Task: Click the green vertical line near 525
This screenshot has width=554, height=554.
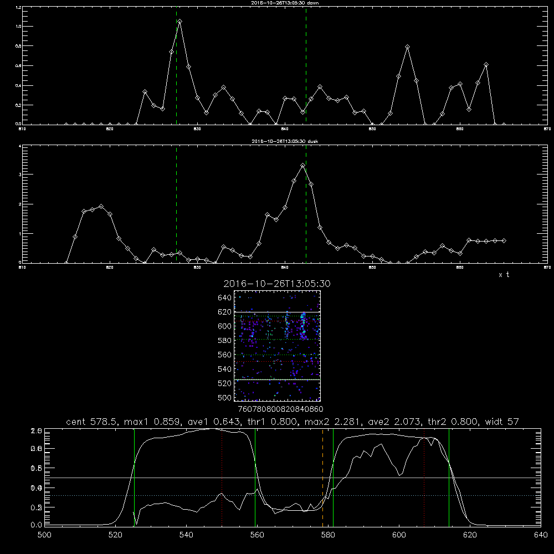Action: click(x=134, y=478)
